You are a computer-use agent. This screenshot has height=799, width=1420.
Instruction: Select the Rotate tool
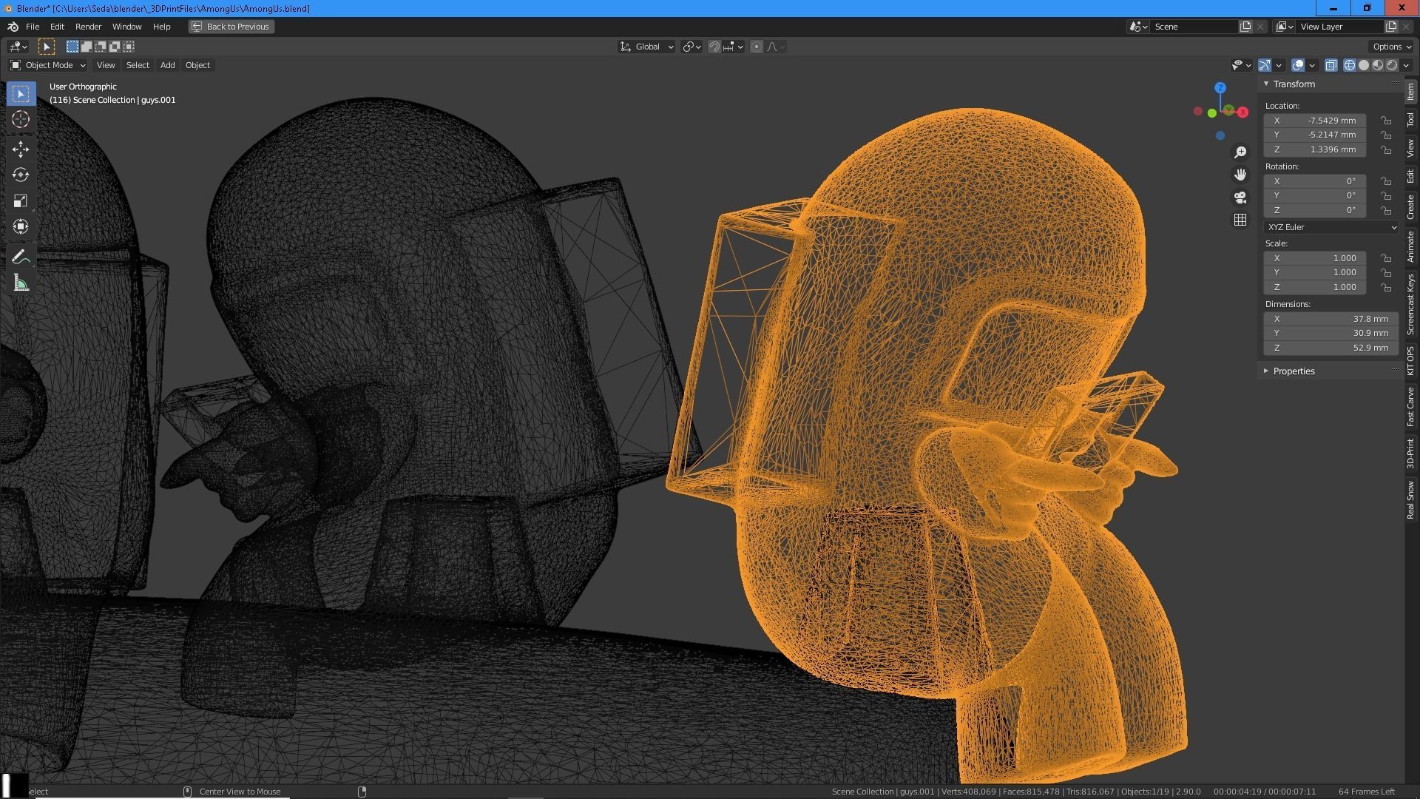[x=21, y=175]
